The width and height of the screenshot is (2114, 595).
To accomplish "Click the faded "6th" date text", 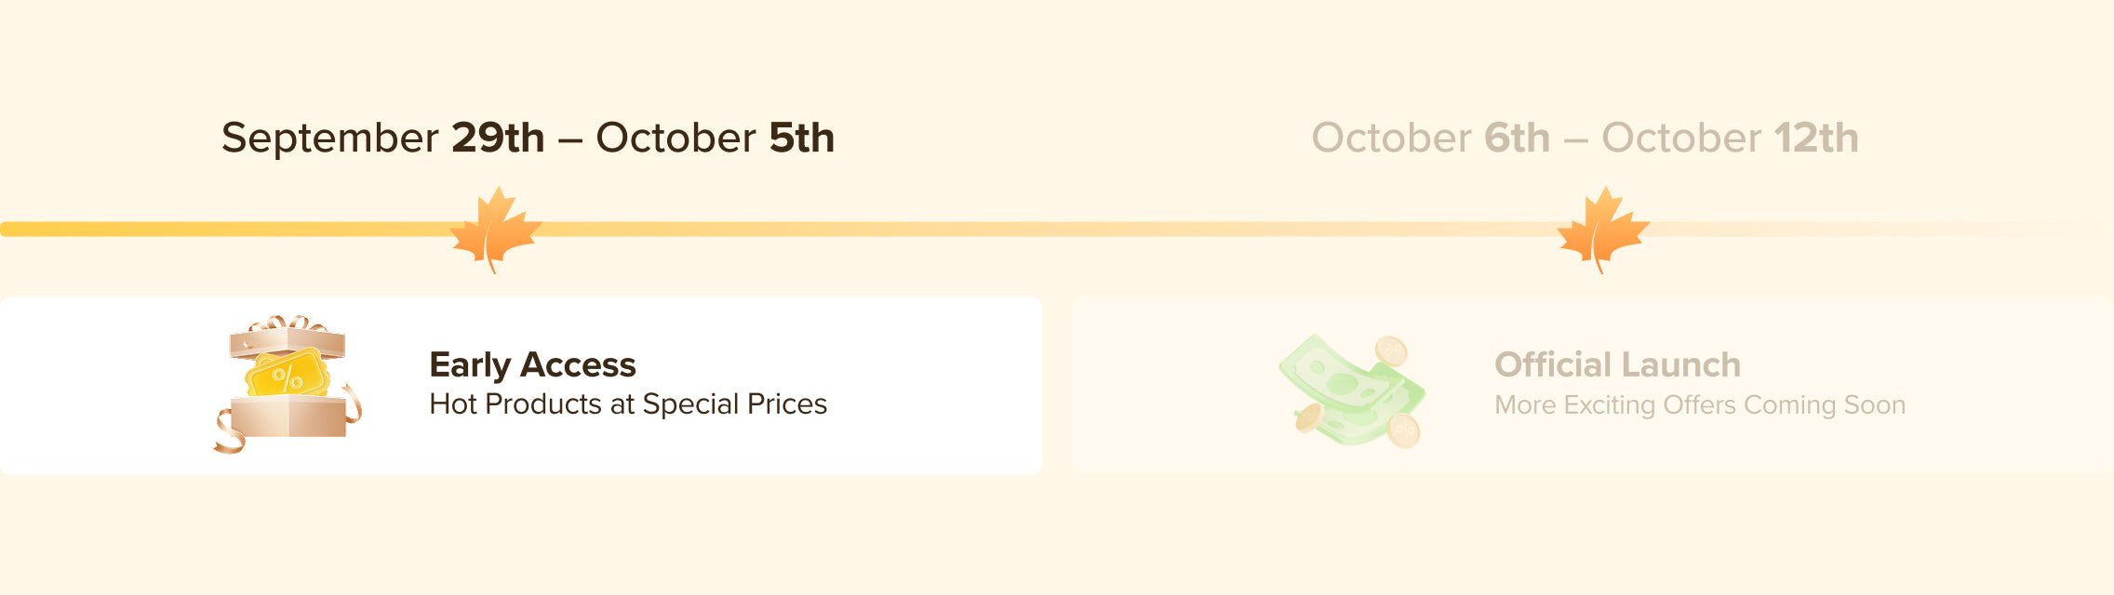I will [1517, 138].
